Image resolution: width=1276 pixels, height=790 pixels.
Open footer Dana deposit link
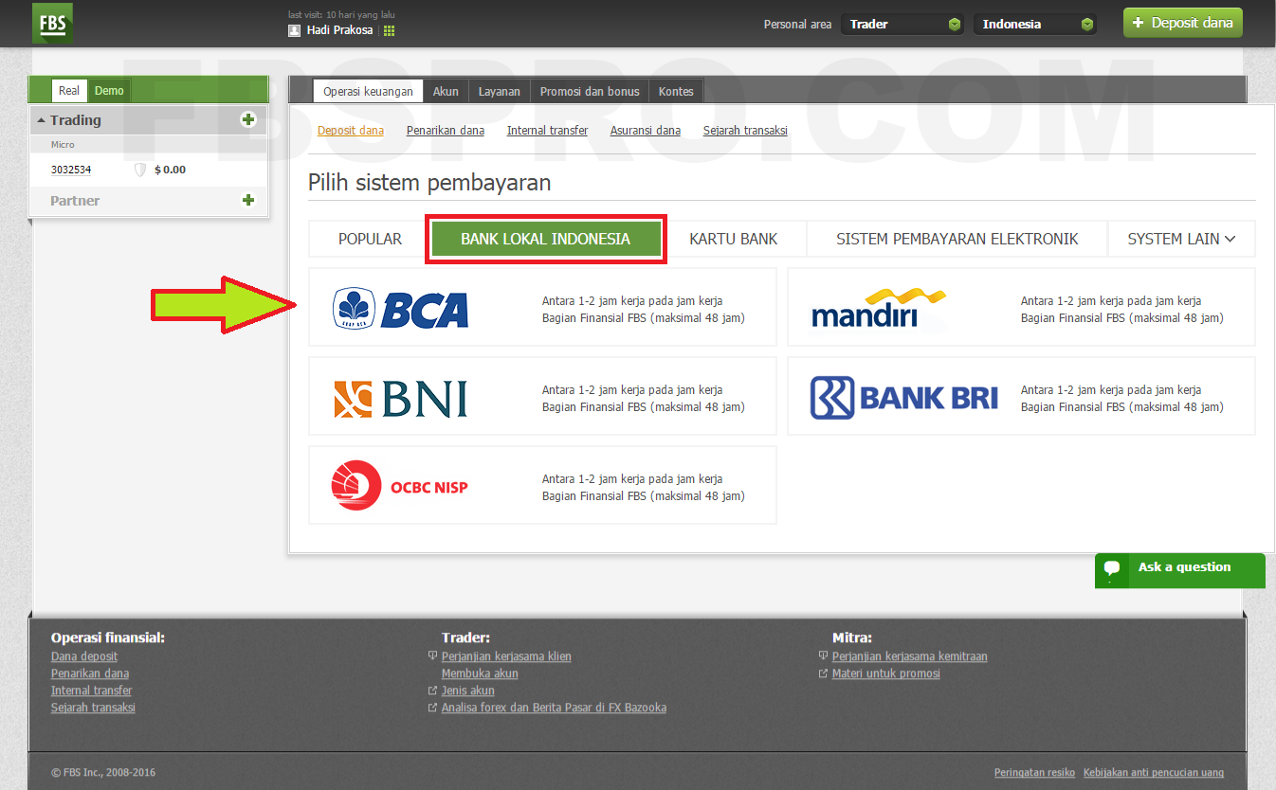coord(84,656)
